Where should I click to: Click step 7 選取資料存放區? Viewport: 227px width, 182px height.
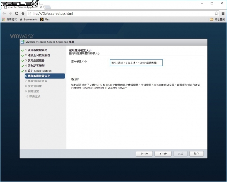pyautogui.click(x=36, y=81)
